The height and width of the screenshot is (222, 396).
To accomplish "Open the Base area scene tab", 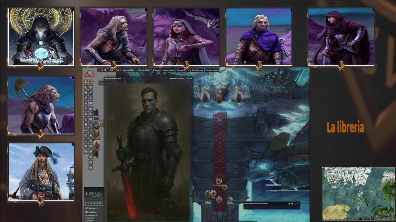I will point(157,70).
